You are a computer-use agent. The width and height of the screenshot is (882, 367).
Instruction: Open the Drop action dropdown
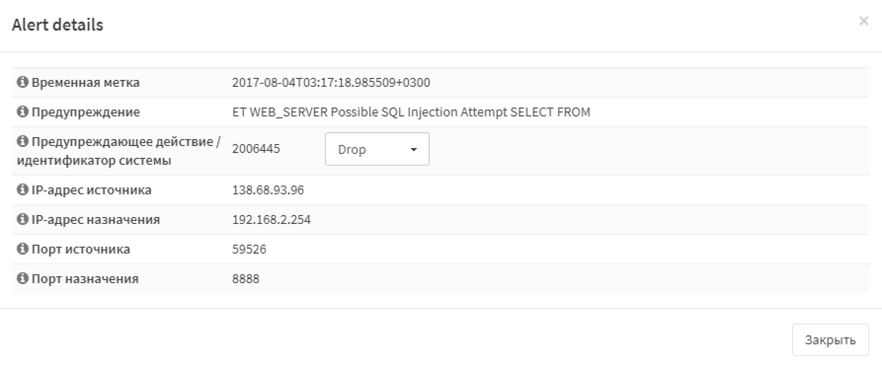coord(377,149)
